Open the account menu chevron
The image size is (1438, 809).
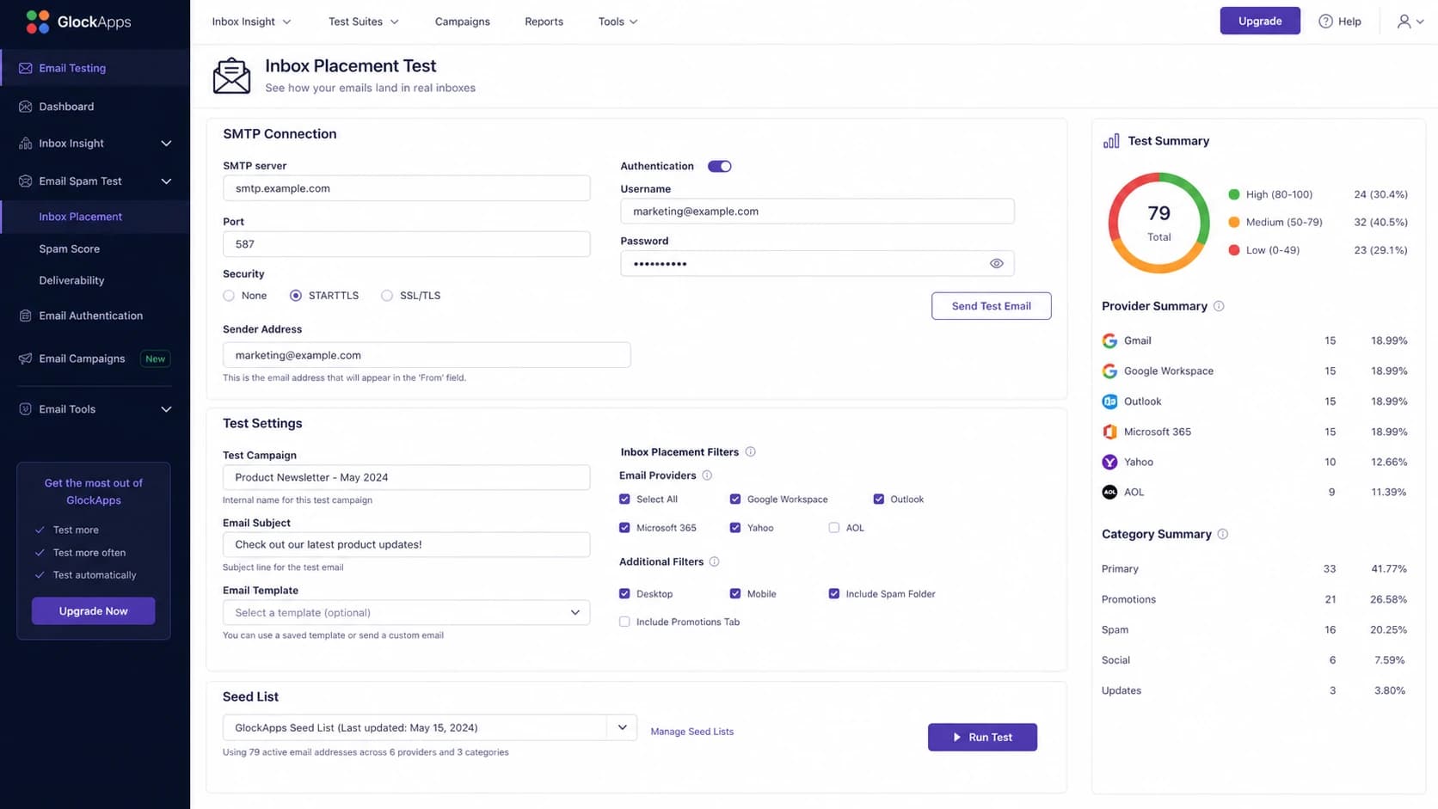tap(1420, 21)
